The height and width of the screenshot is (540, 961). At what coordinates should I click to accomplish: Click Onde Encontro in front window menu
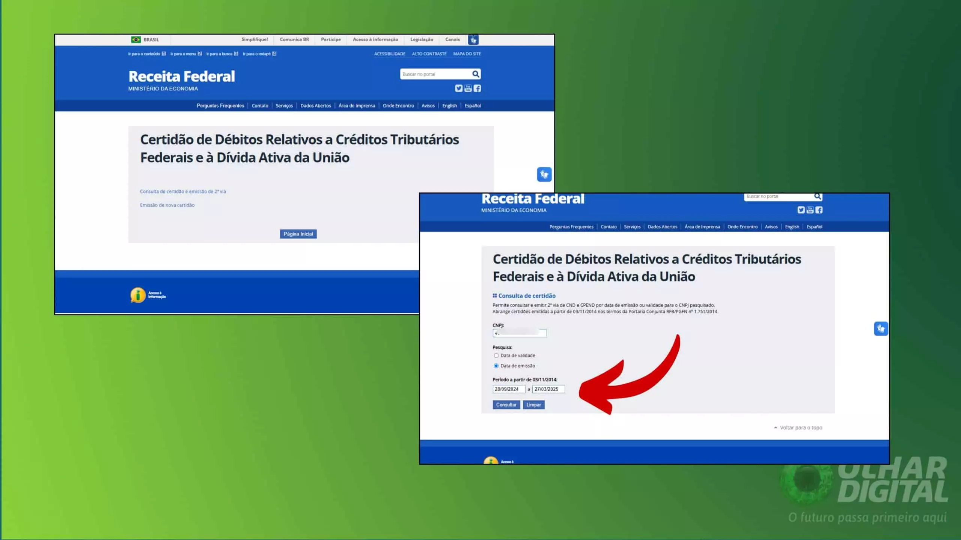[742, 227]
